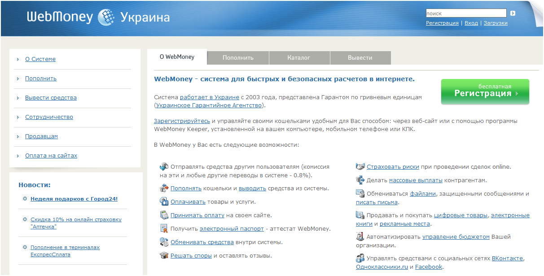Click the handshake icon beside 'Страховать риски'
The height and width of the screenshot is (276, 544).
(360, 166)
